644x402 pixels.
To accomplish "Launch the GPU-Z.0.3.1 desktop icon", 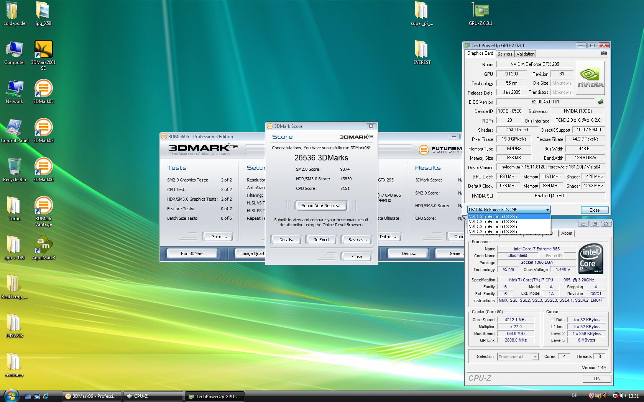I will tap(480, 14).
